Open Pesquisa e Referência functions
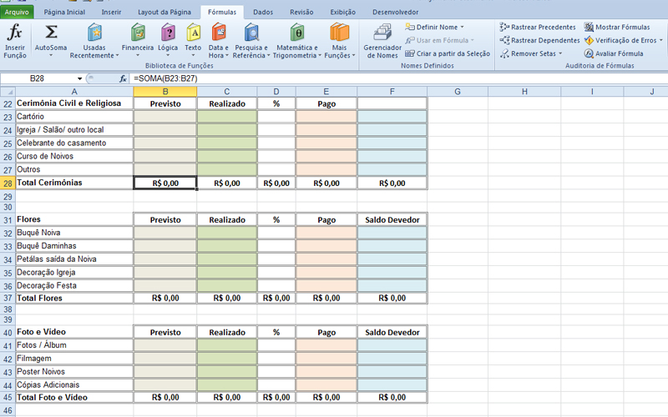Viewport: 668px width, 417px height. point(250,33)
